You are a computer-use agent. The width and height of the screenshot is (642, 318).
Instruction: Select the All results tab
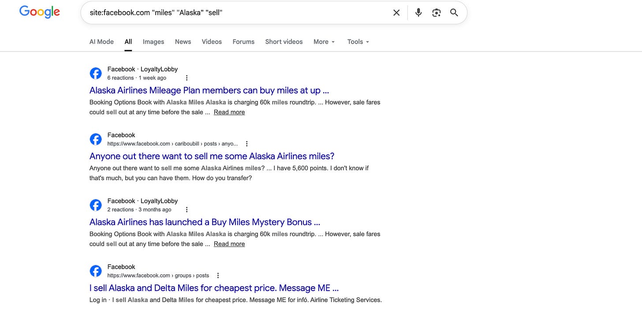(x=128, y=42)
